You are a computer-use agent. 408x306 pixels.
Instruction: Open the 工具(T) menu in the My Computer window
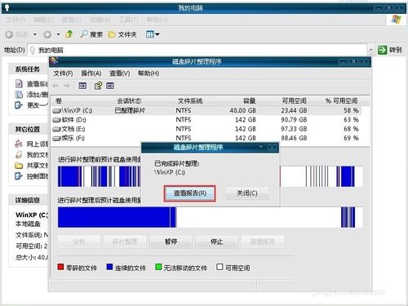pyautogui.click(x=128, y=20)
